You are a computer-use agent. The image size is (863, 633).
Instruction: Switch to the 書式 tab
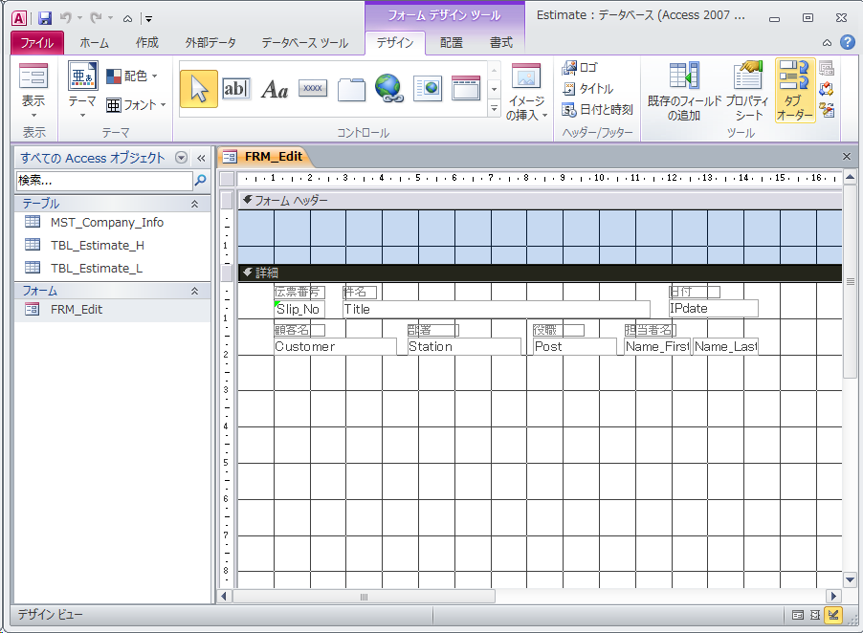pyautogui.click(x=500, y=42)
